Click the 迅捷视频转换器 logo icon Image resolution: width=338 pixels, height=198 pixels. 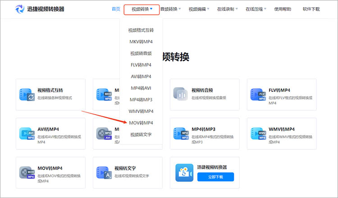click(x=20, y=9)
